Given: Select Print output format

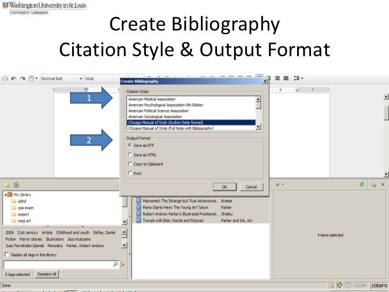Looking at the screenshot, I should coord(130,173).
